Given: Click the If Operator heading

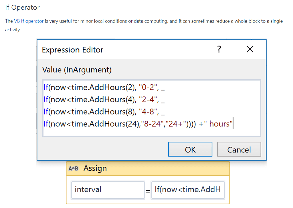Looking at the screenshot, I should tap(22, 7).
